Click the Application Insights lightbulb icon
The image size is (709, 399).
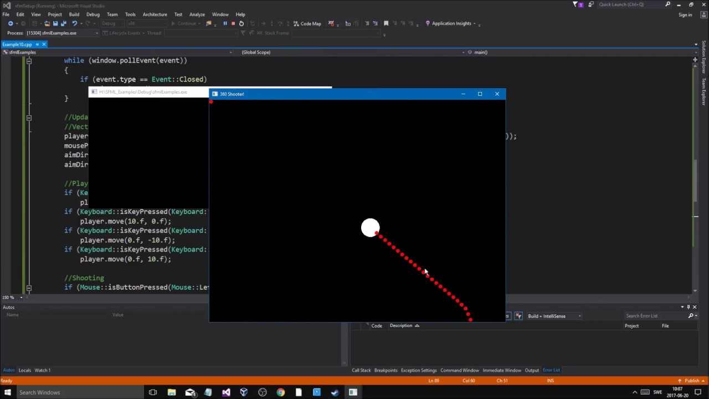click(428, 23)
